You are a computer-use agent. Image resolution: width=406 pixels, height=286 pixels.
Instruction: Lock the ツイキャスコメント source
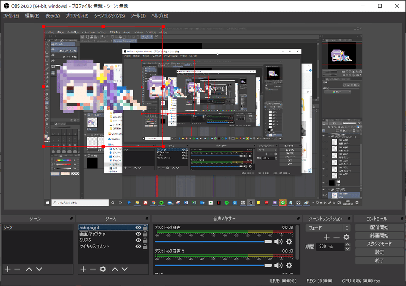[145, 246]
